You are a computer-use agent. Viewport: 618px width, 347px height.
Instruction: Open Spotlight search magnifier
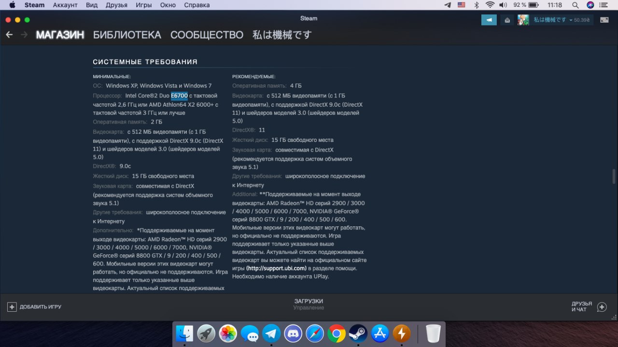coord(575,5)
